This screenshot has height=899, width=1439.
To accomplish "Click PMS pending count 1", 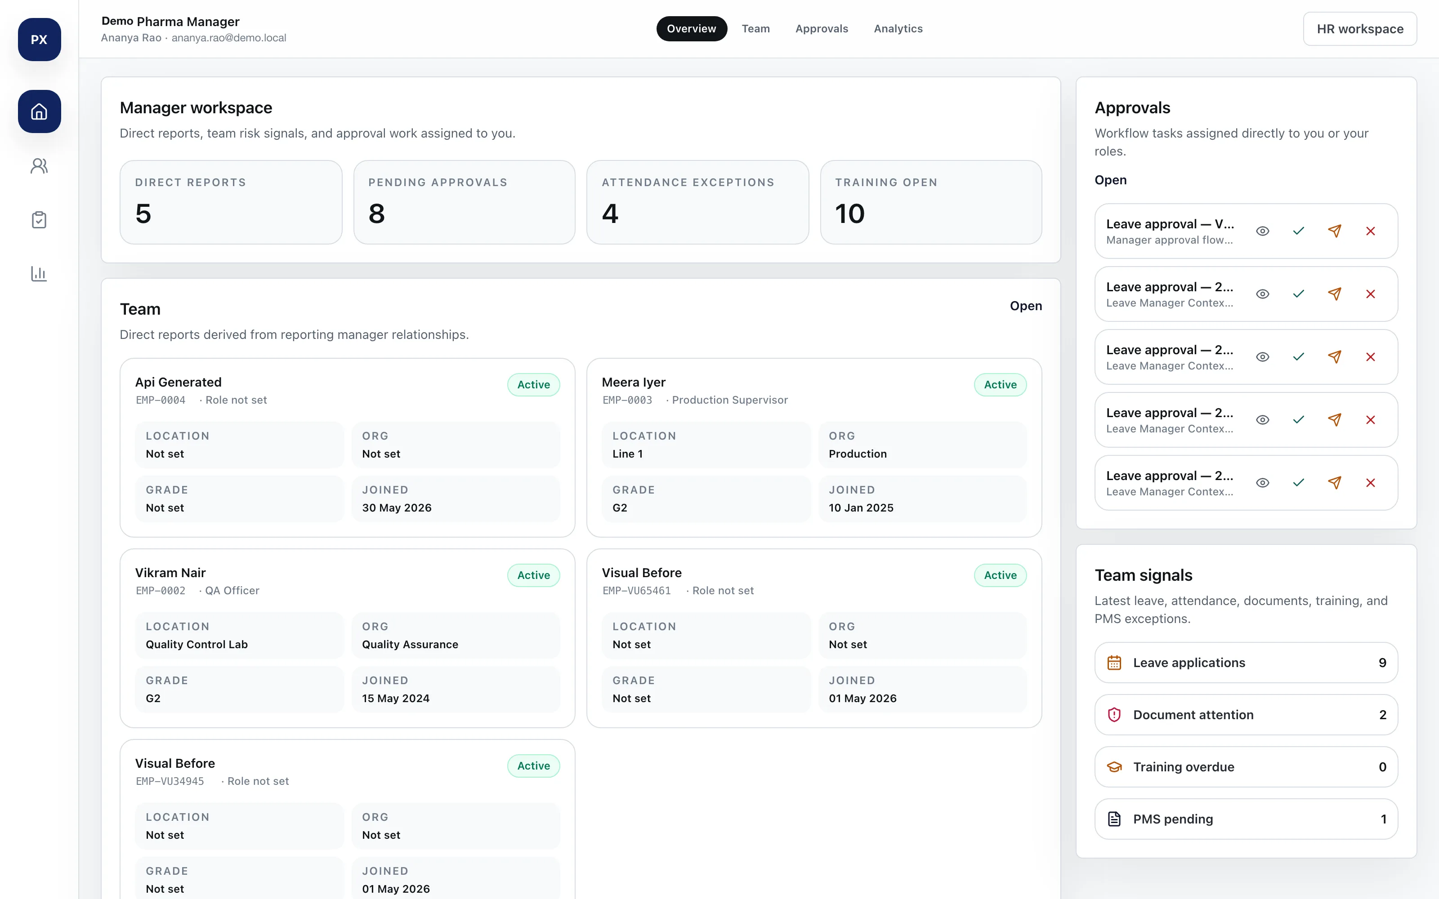I will click(1383, 819).
